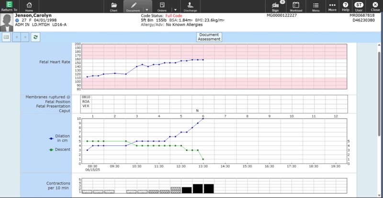Click the table view icon below patient photo
This screenshot has height=198, width=383.
(x=6, y=37)
